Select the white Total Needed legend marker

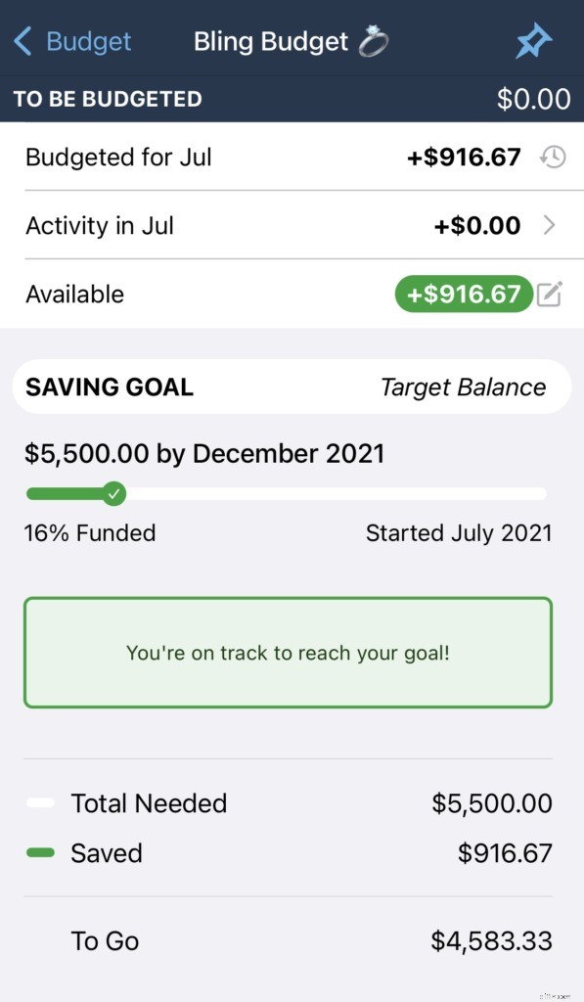(x=38, y=802)
